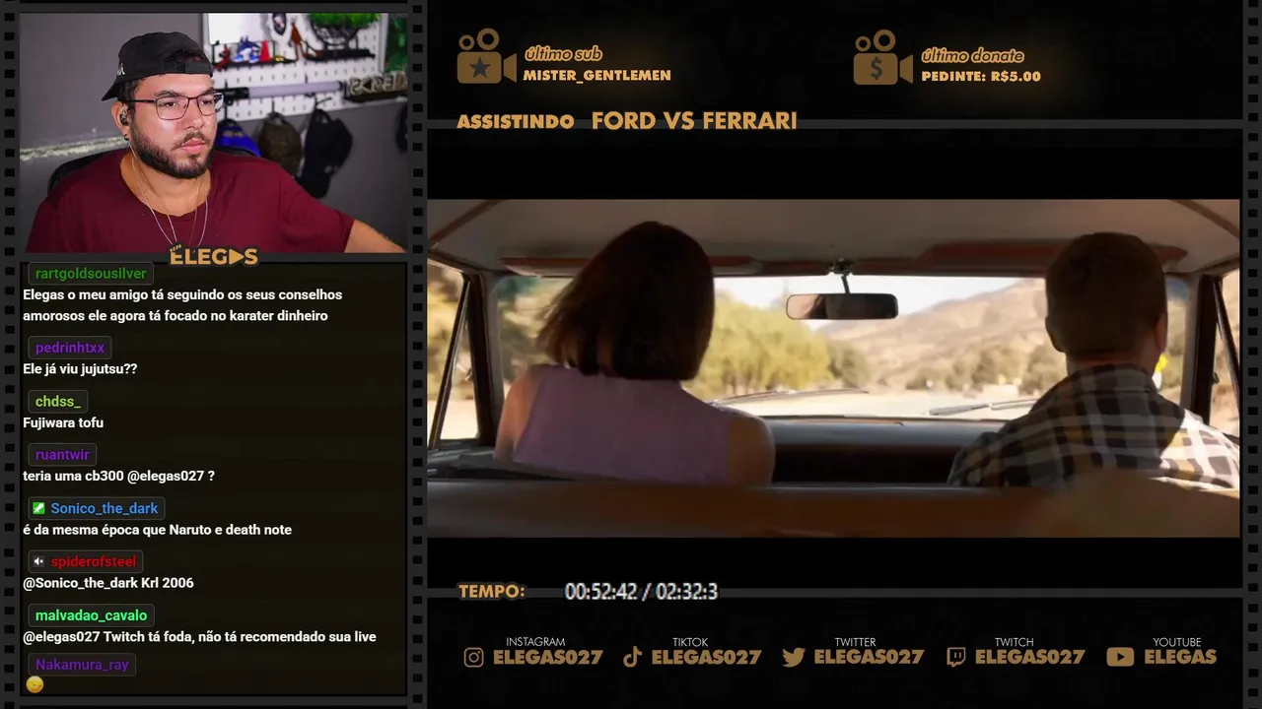Click the último sub label

point(563,54)
